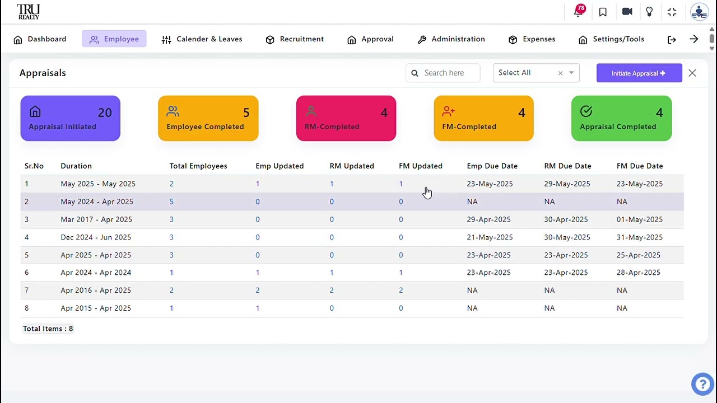Expand the Select All dropdown arrow
Screen dimensions: 717x403
(x=571, y=73)
